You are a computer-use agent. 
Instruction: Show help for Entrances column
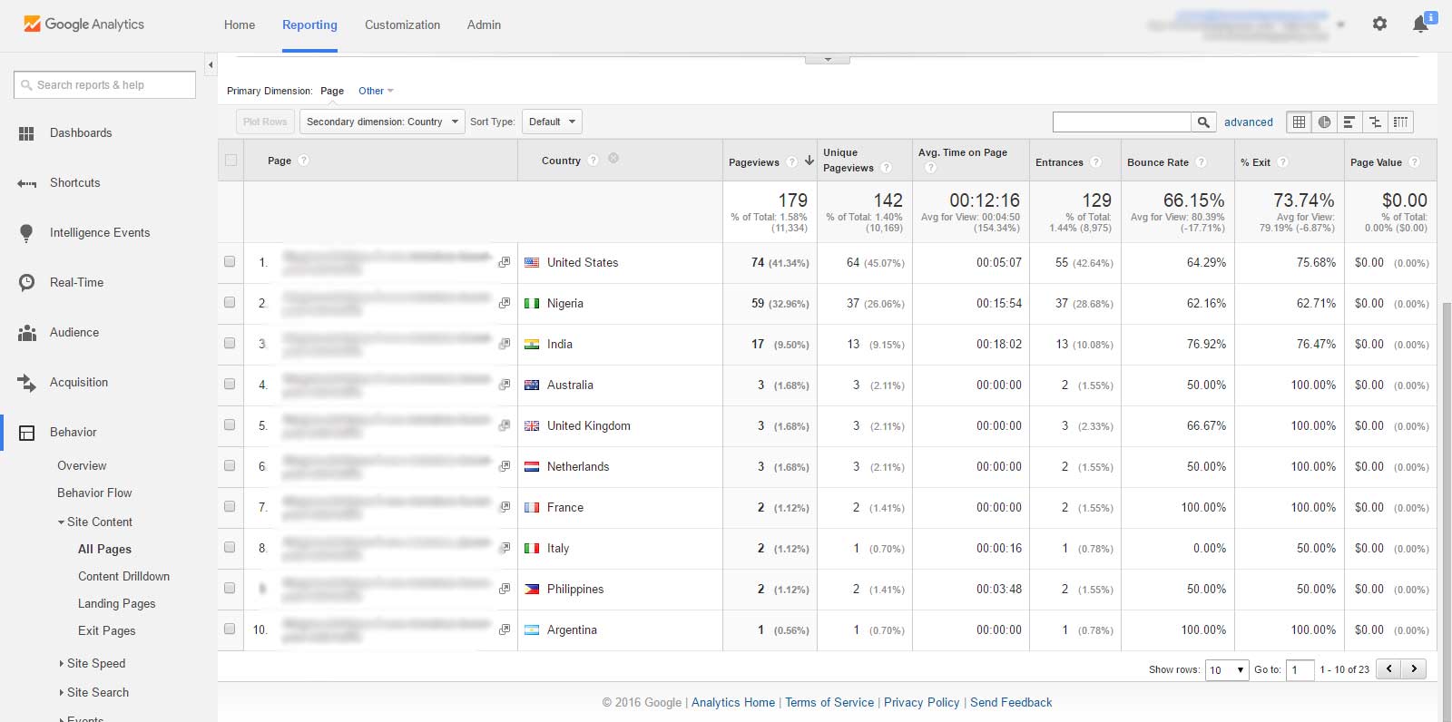(1096, 161)
